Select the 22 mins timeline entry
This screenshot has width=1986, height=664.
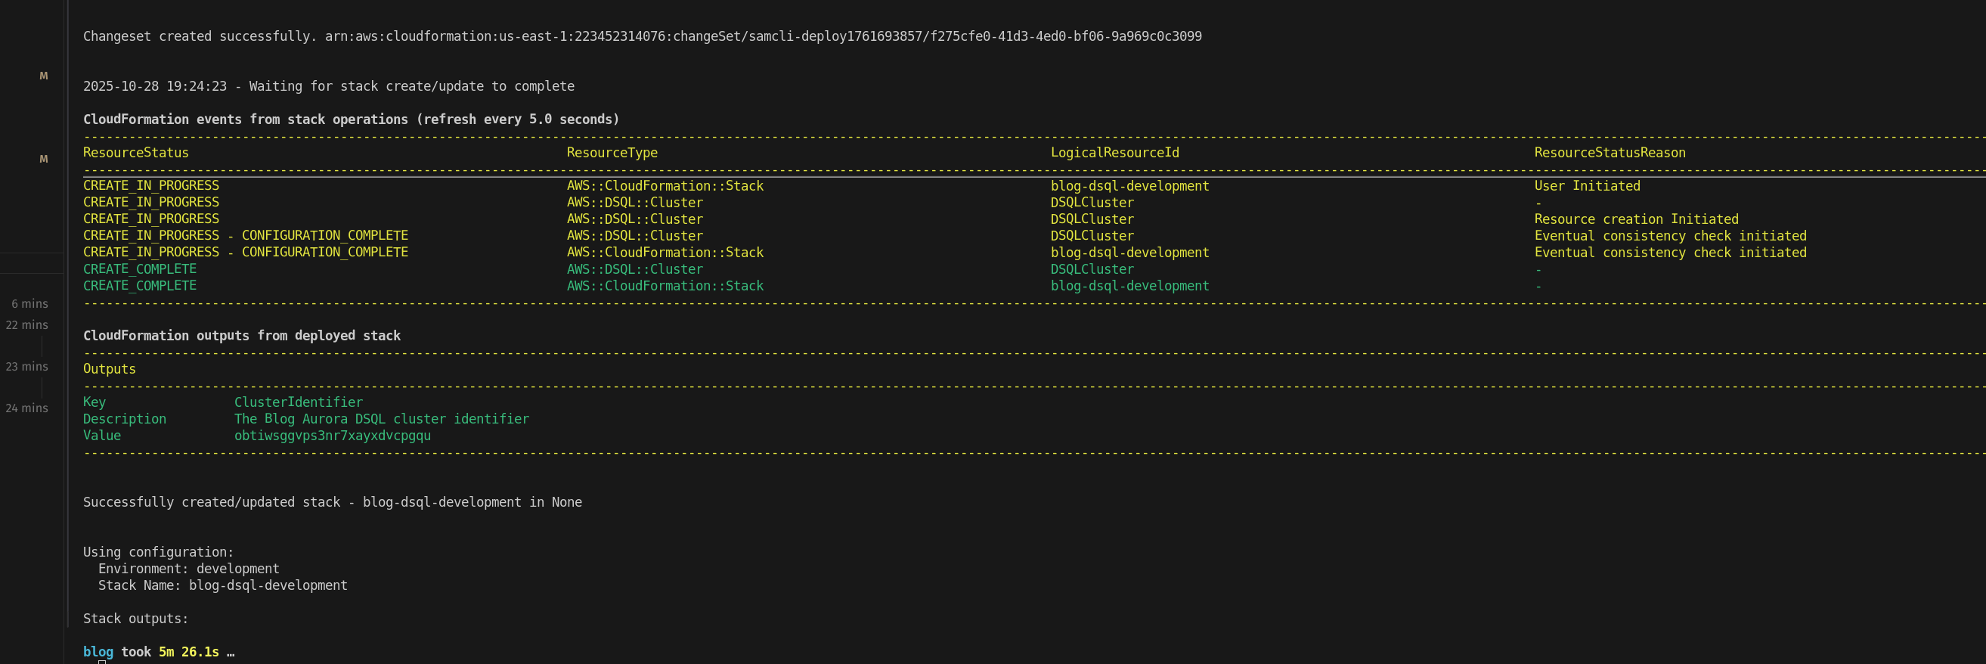coord(27,324)
